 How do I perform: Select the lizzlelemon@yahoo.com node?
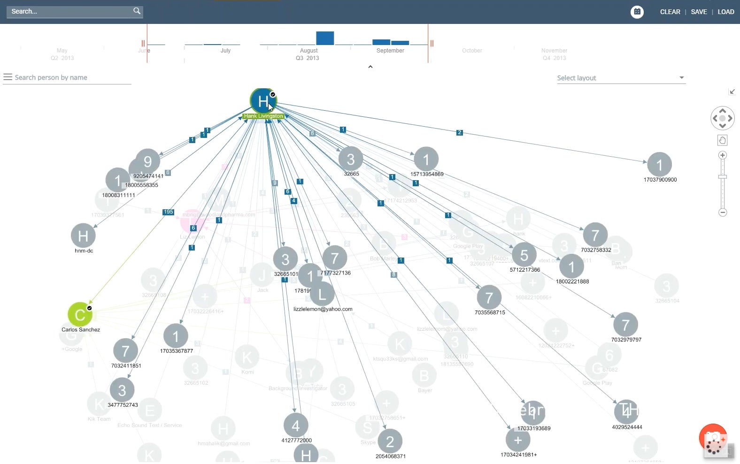click(322, 295)
